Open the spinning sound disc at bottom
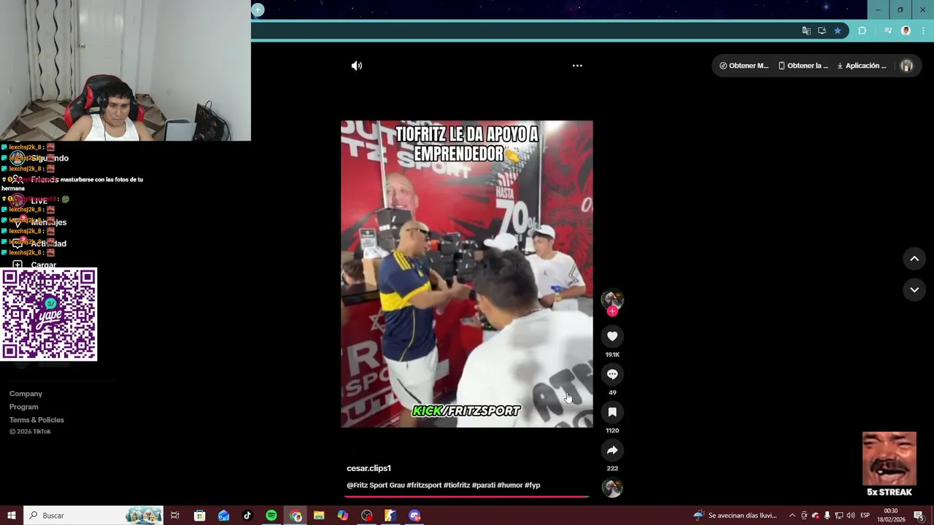This screenshot has height=525, width=934. (612, 488)
